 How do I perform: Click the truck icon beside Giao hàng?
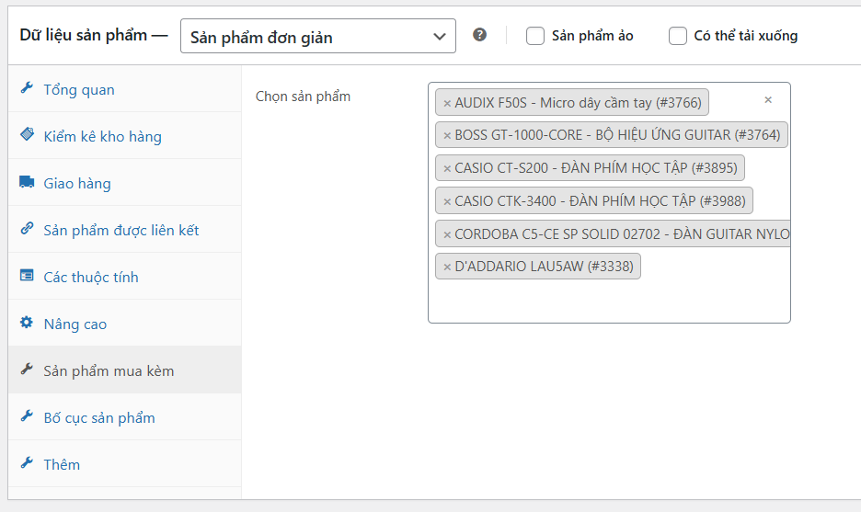(27, 182)
